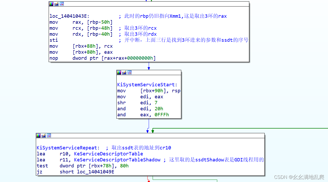Viewport: 328px width, 182px height.
Task: Click graph icon on loc_14041043E node header
Action: pos(61,4)
